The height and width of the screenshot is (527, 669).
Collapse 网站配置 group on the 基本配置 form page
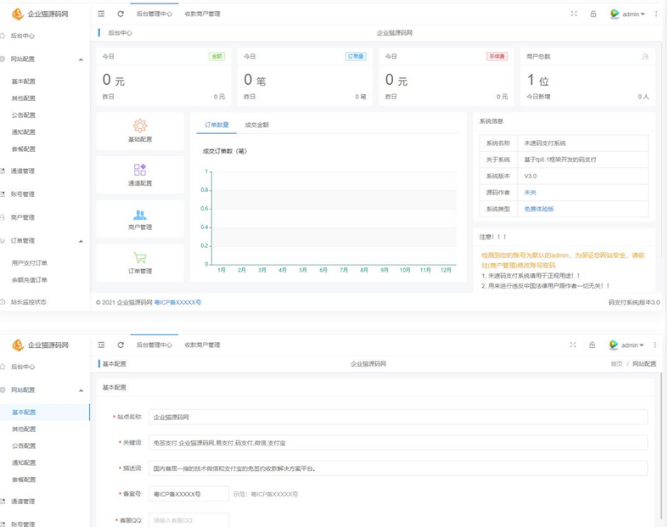[81, 390]
